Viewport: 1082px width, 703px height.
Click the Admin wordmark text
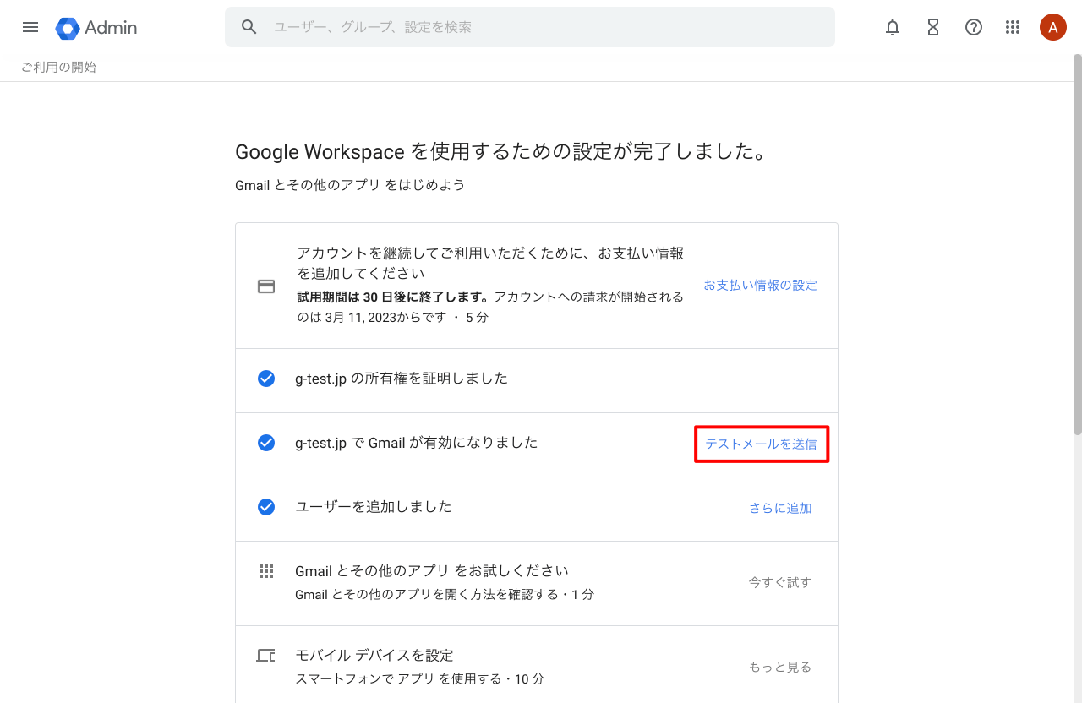[111, 28]
